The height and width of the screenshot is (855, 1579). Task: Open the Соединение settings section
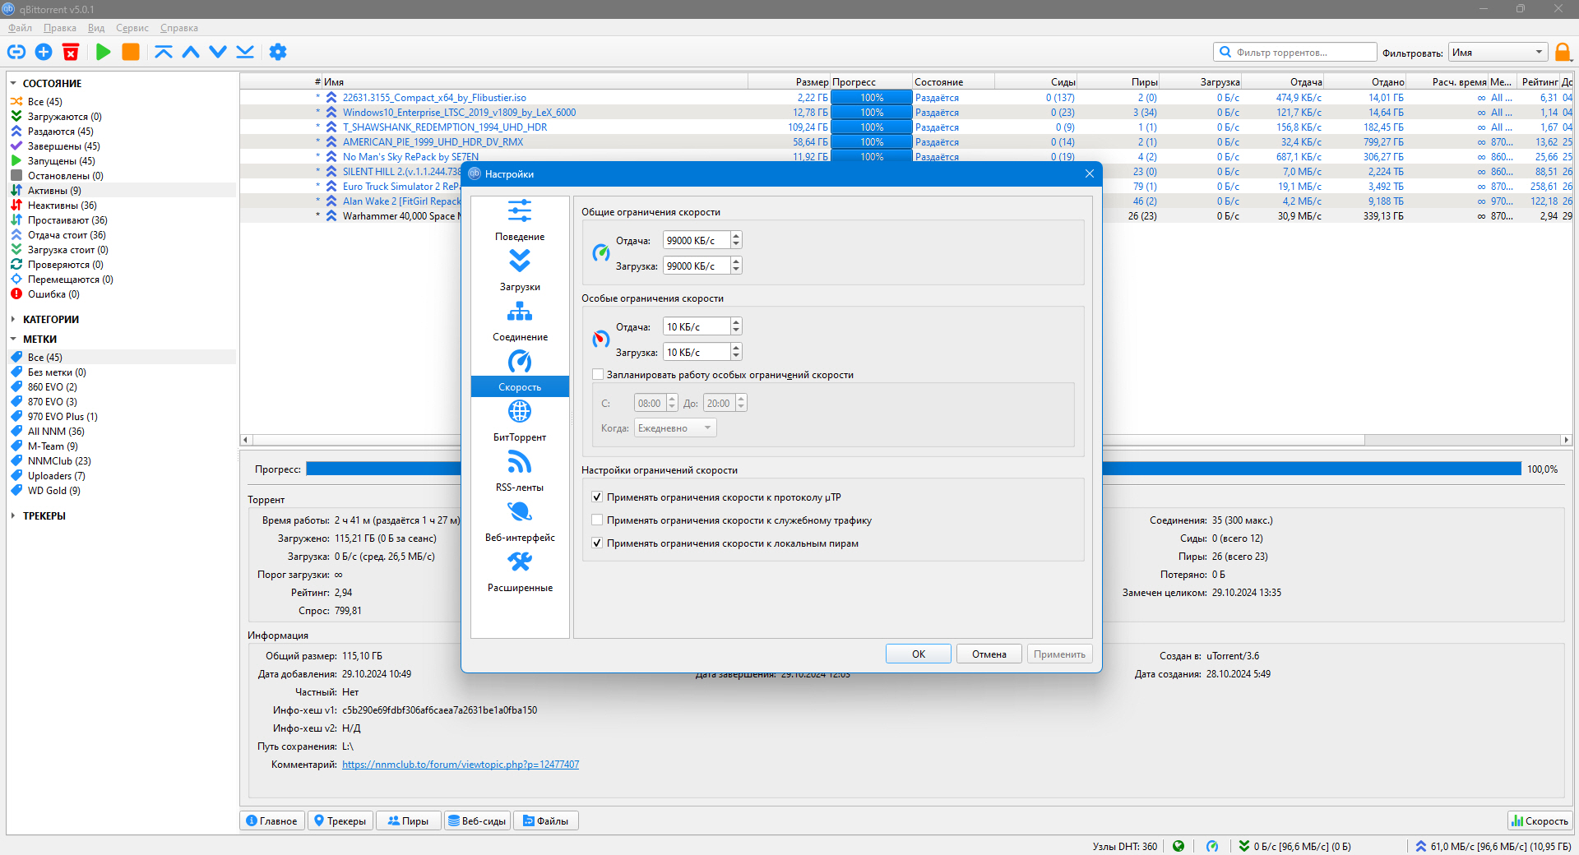click(x=520, y=321)
